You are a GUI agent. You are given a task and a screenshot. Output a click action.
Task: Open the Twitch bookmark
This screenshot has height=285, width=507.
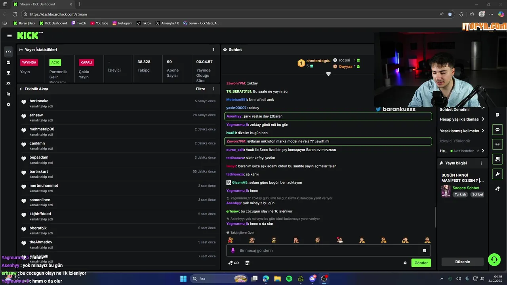(x=79, y=23)
